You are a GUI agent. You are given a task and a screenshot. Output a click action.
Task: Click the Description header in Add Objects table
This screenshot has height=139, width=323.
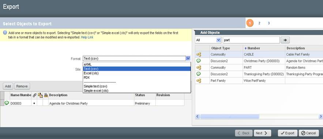coord(304,48)
